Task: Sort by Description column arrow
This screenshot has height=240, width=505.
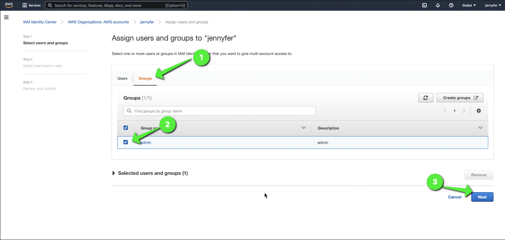Action: [481, 128]
